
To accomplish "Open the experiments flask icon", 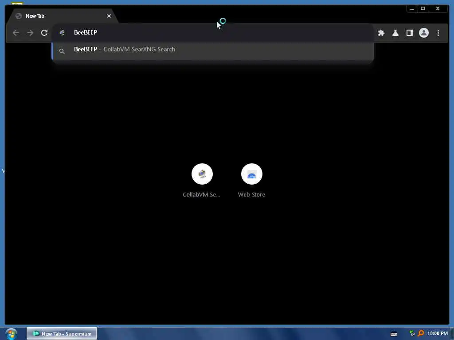I will 395,33.
